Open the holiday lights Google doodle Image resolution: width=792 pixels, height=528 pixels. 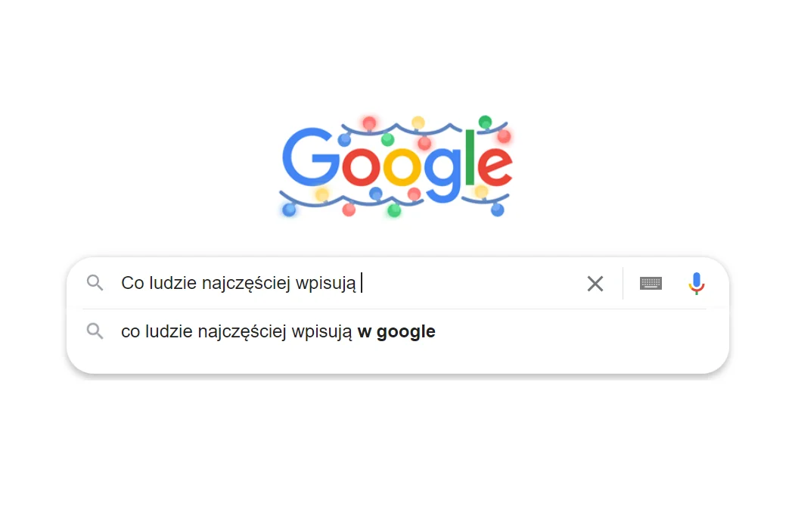(396, 166)
